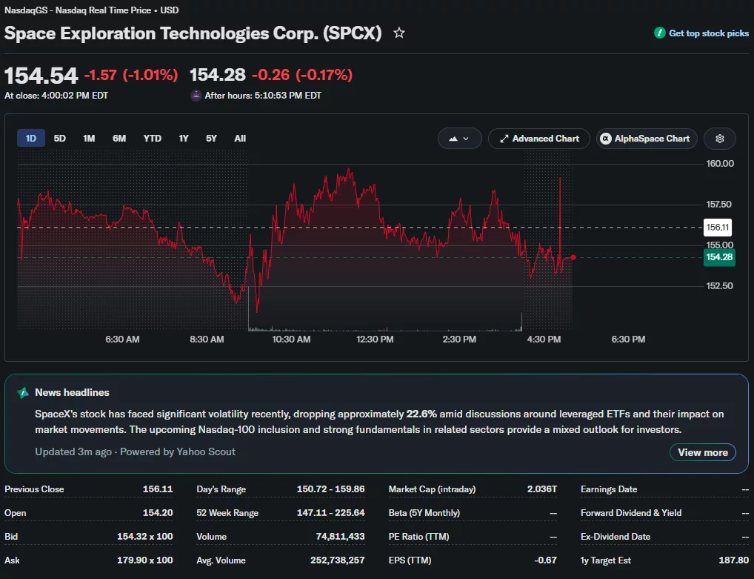Switch to the 5D range
The height and width of the screenshot is (579, 754).
60,138
